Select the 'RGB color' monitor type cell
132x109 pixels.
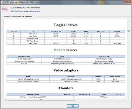(104, 97)
